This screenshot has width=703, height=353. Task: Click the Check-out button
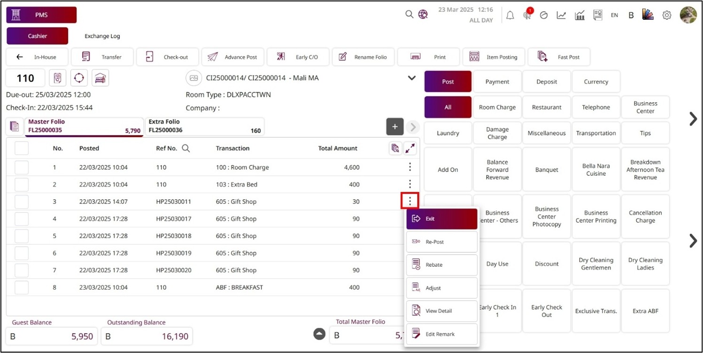point(168,57)
